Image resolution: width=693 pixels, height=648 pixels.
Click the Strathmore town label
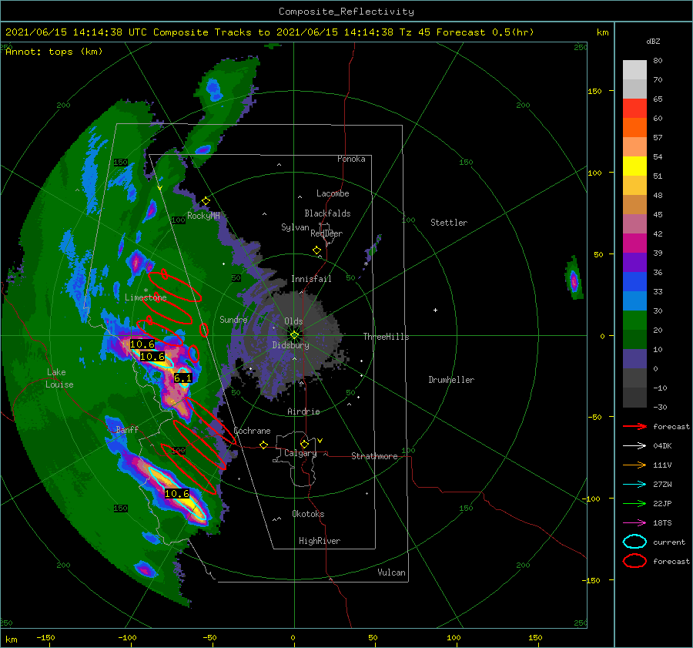click(374, 456)
